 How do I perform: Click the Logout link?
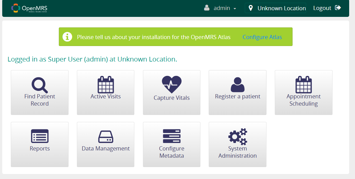pos(322,8)
